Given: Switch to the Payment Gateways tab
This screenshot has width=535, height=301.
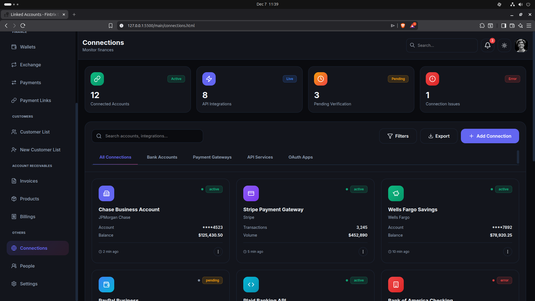Looking at the screenshot, I should (212, 157).
